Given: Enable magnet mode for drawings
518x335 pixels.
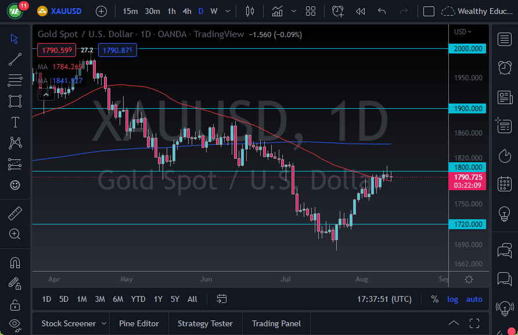Looking at the screenshot, I should [x=15, y=262].
